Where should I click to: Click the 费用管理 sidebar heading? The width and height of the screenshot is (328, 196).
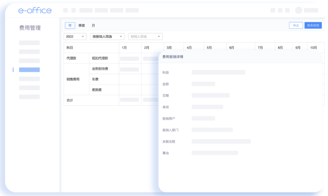click(30, 28)
